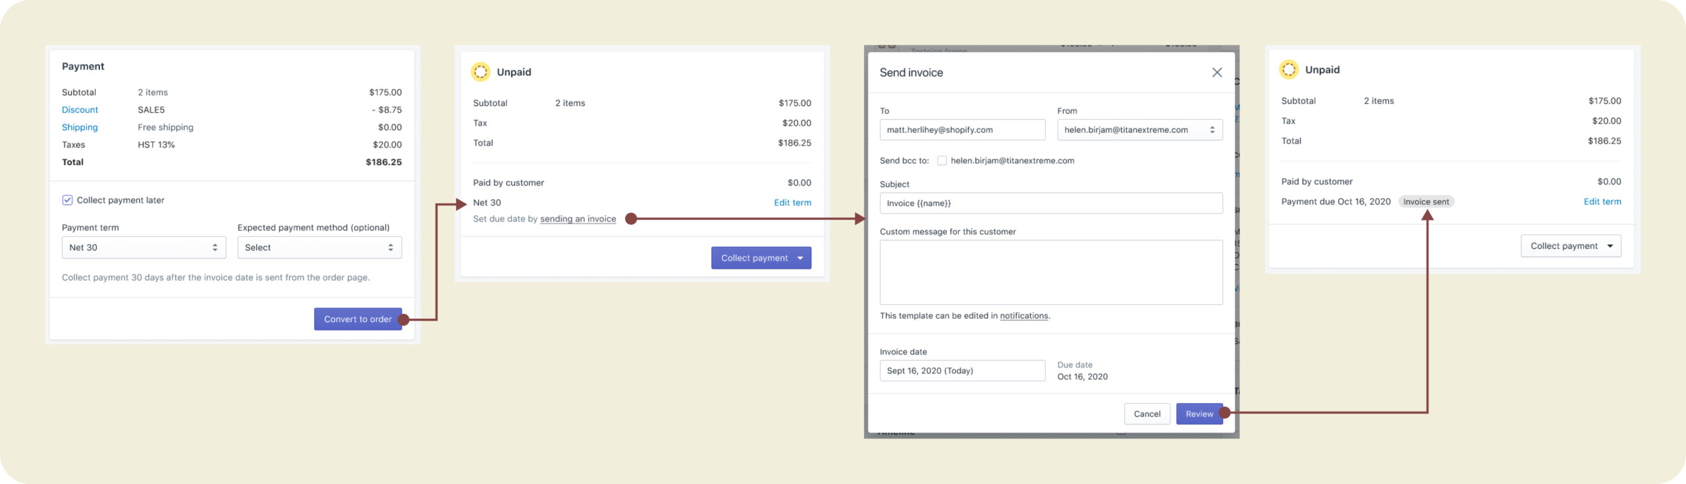
Task: Close the Send invoice dialog
Action: point(1216,72)
